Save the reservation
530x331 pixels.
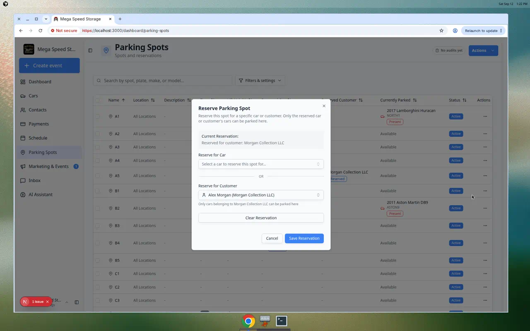(304, 238)
